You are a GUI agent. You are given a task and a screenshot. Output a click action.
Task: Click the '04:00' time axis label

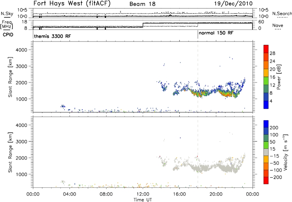tap(70, 194)
